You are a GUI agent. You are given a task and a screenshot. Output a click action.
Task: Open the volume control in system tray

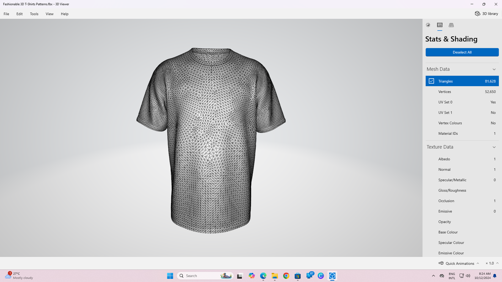coord(468,276)
